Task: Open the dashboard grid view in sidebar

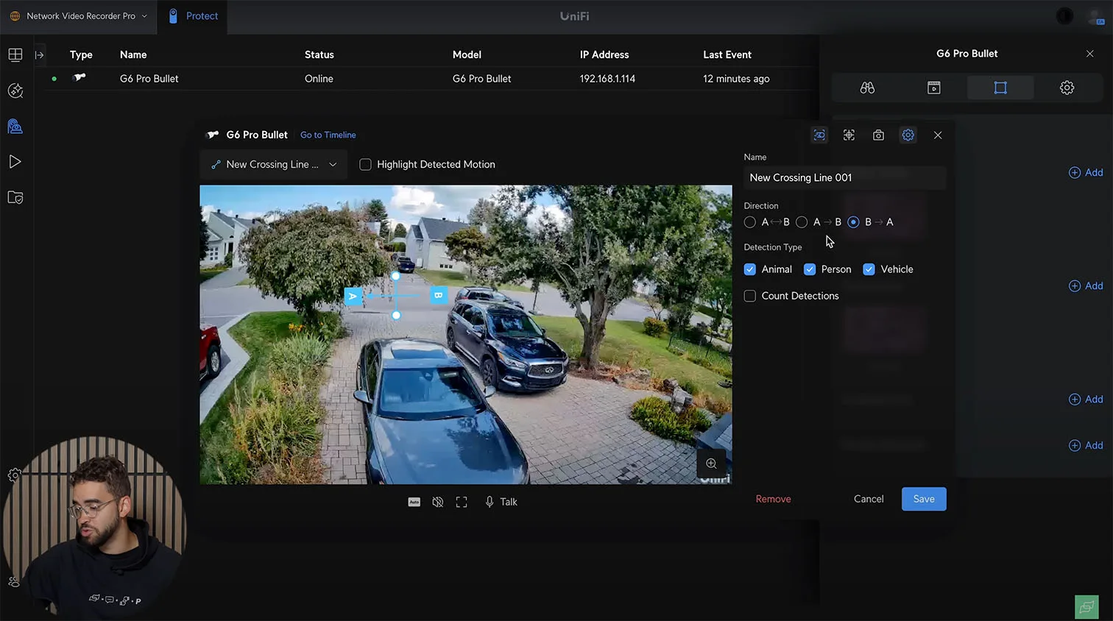Action: [15, 54]
